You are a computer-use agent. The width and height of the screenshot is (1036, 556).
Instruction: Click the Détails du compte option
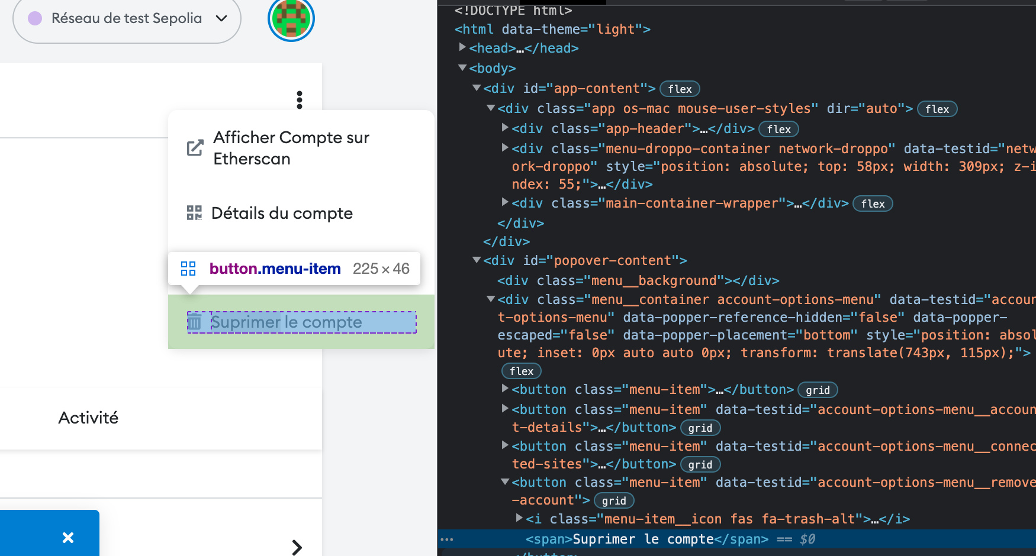coord(282,213)
